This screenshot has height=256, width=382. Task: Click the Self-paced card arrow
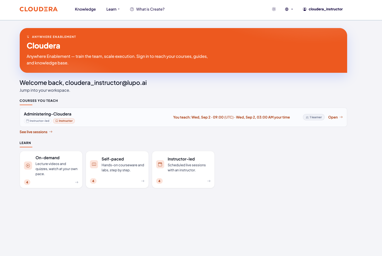(143, 181)
